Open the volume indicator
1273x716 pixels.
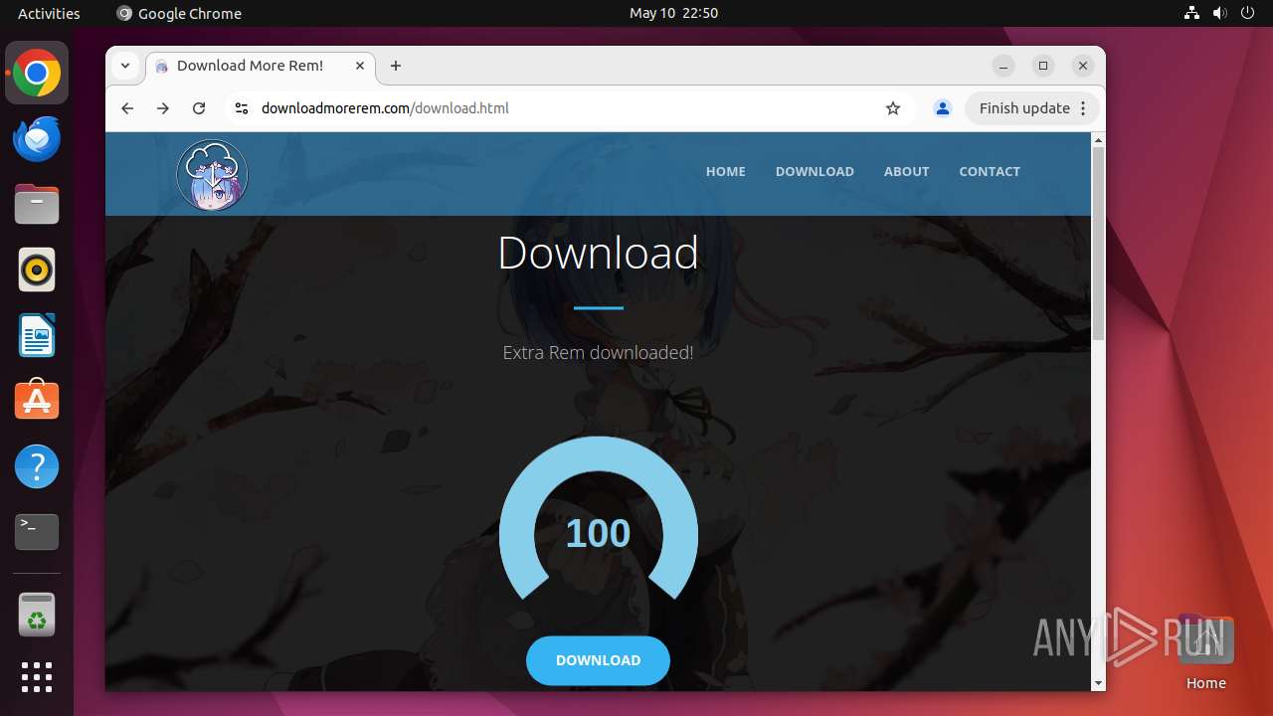coord(1219,13)
